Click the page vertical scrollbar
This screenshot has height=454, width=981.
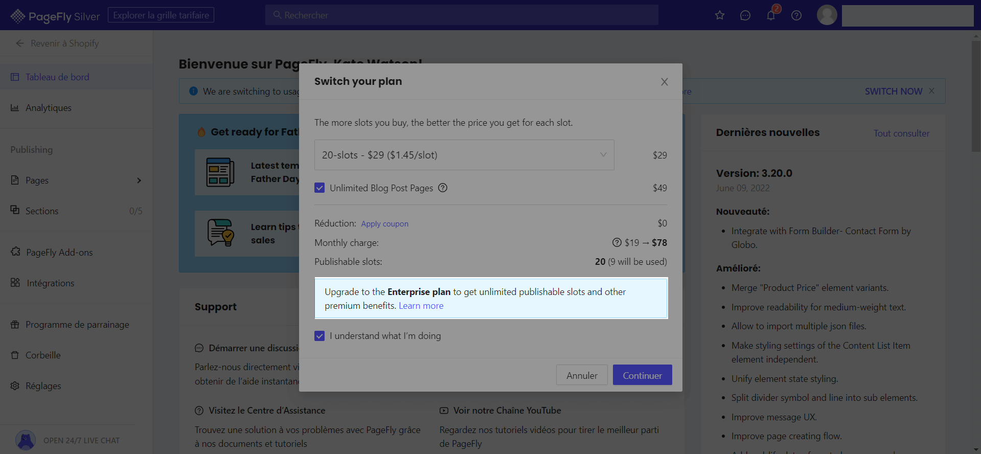[x=976, y=96]
